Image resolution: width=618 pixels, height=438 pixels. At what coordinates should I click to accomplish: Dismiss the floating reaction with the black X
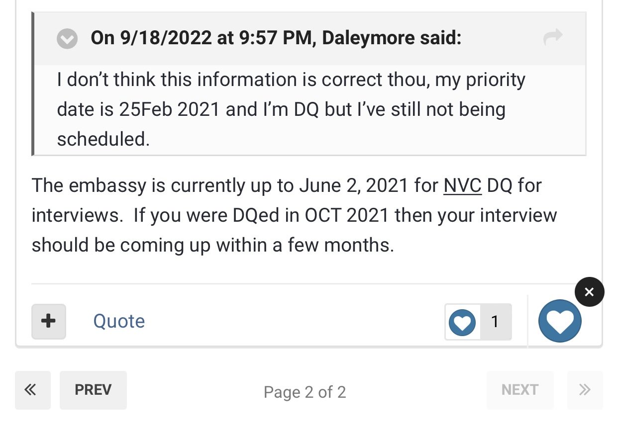(x=589, y=292)
